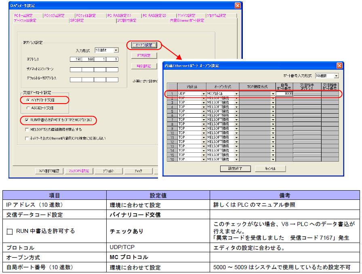The height and width of the screenshot is (274, 362).
Task: Open the 入力形式 dropdown in IP address settings
Action: click(x=116, y=50)
